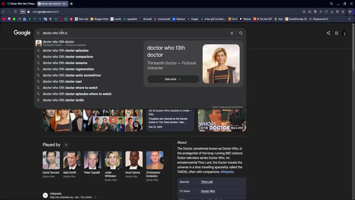Viewport: 355px width, 200px height.
Task: Open the 'museumwall' bookmark
Action: tap(162, 19)
